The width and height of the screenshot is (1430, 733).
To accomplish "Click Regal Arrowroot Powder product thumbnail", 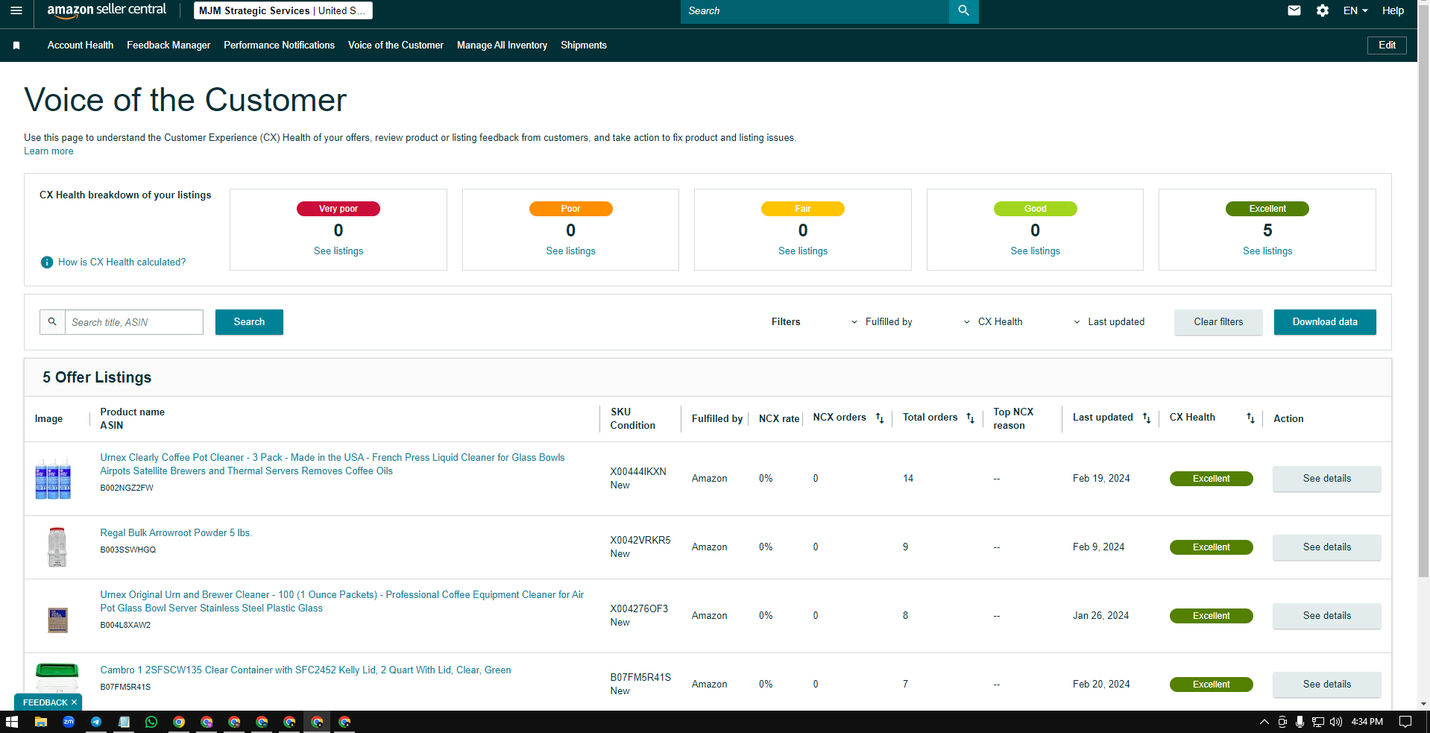I will [x=57, y=547].
